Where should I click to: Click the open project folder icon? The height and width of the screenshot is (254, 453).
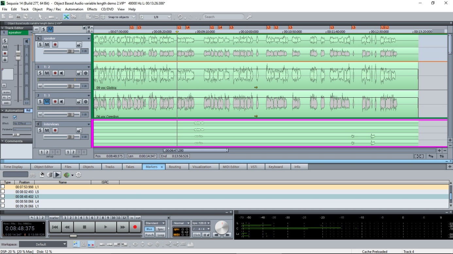coord(11,17)
